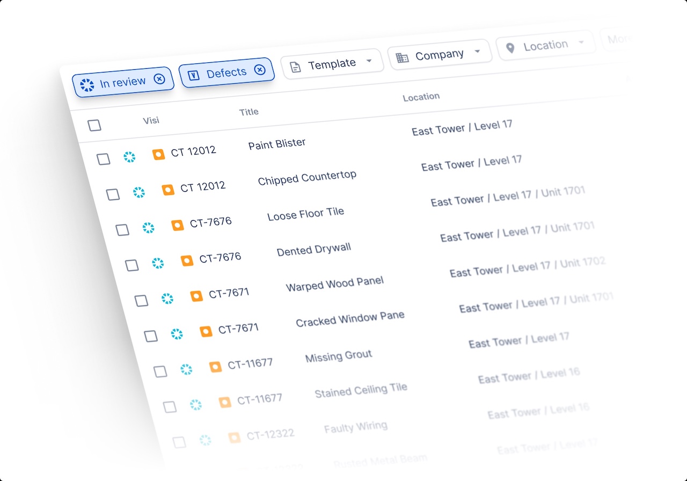Click the Location column header

[421, 97]
